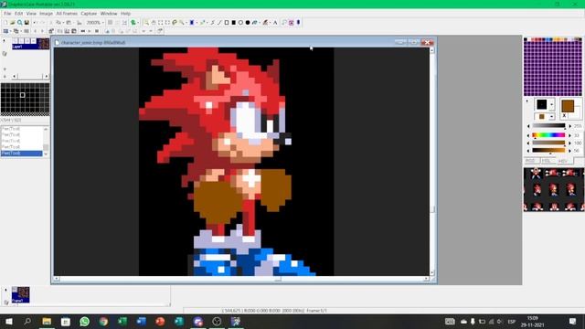The image size is (585, 329).
Task: Click the sprite sheet preview thumbnail
Action: [x=554, y=189]
